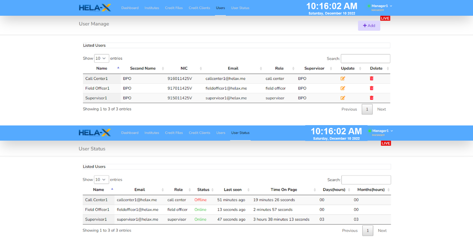Viewport: 473px width, 239px height.
Task: Click the green online indicator beside Manager1
Action: click(369, 6)
